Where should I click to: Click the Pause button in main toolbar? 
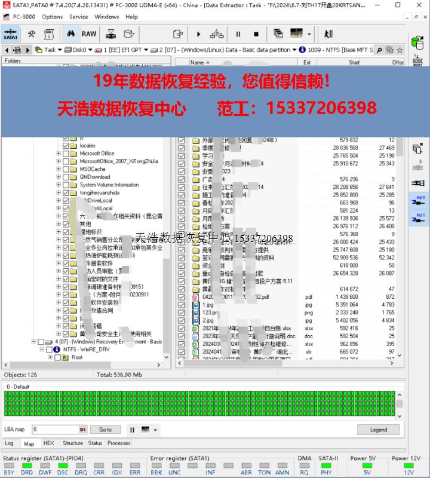pos(238,34)
